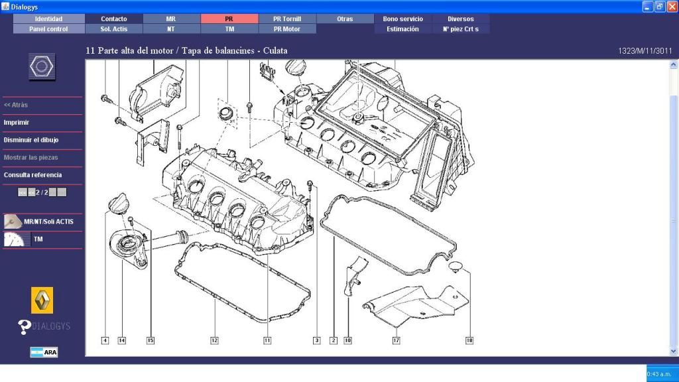Viewport: 679px width, 382px height.
Task: Click the ARA Argentina flag icon
Action: (44, 352)
